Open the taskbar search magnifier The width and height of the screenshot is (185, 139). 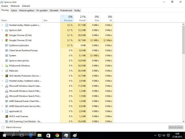13,135
